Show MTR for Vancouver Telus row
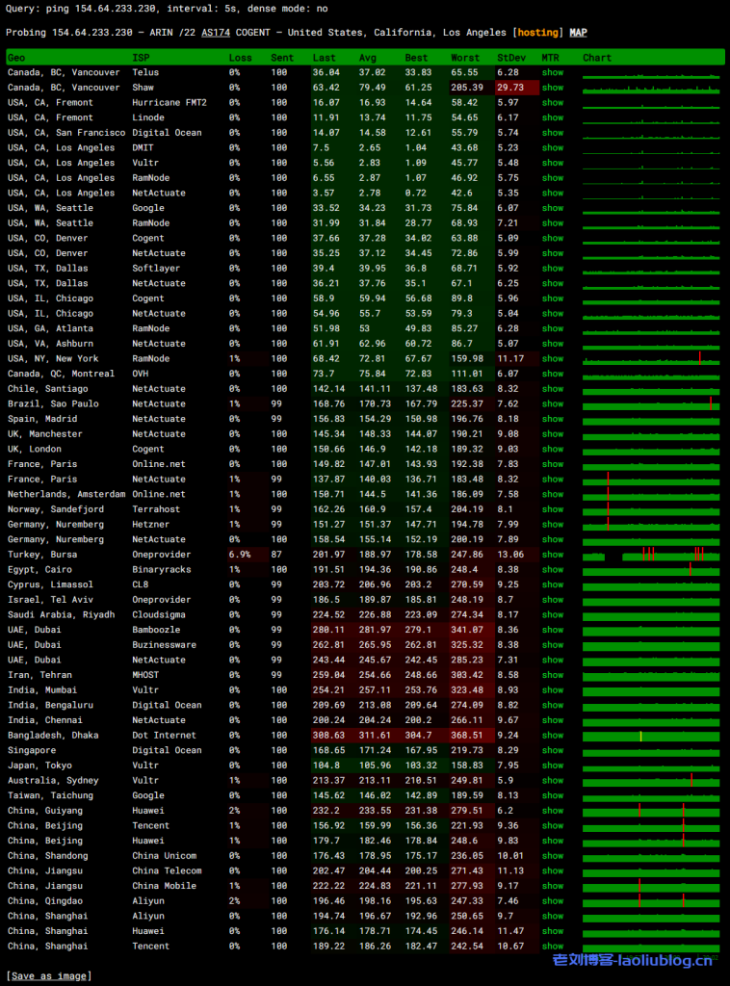The height and width of the screenshot is (986, 730). point(552,72)
